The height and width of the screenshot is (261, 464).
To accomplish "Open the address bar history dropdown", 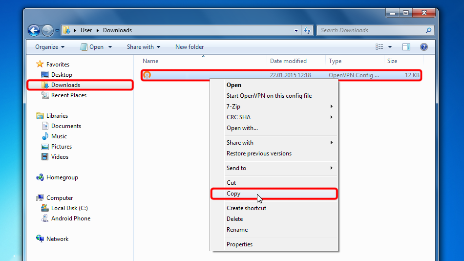I will click(x=296, y=30).
